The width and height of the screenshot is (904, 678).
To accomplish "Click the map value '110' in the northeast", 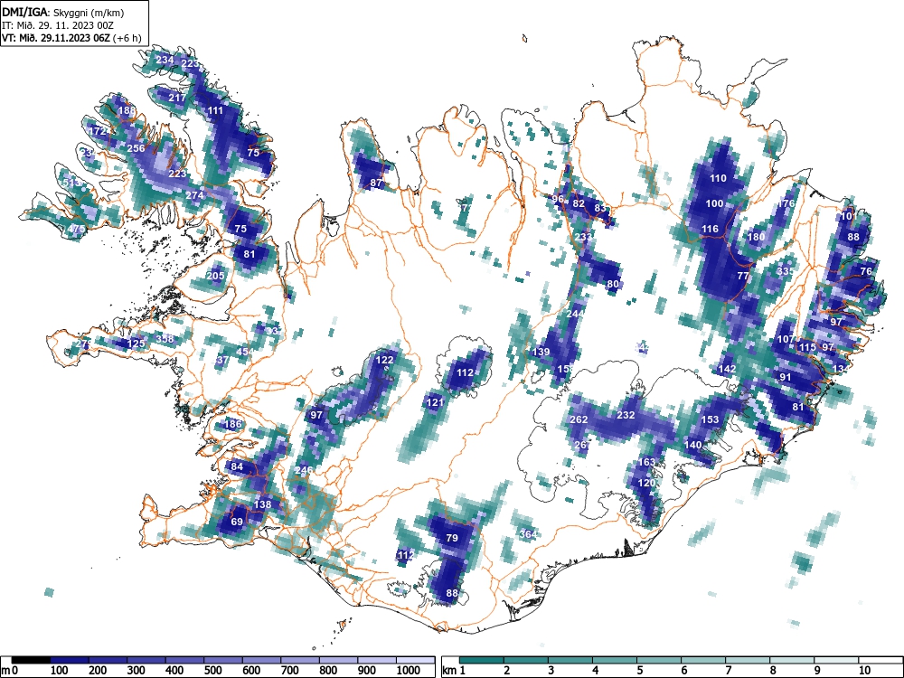I will [x=719, y=178].
